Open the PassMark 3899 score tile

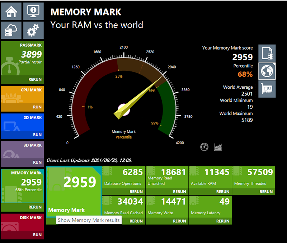pos(23,58)
